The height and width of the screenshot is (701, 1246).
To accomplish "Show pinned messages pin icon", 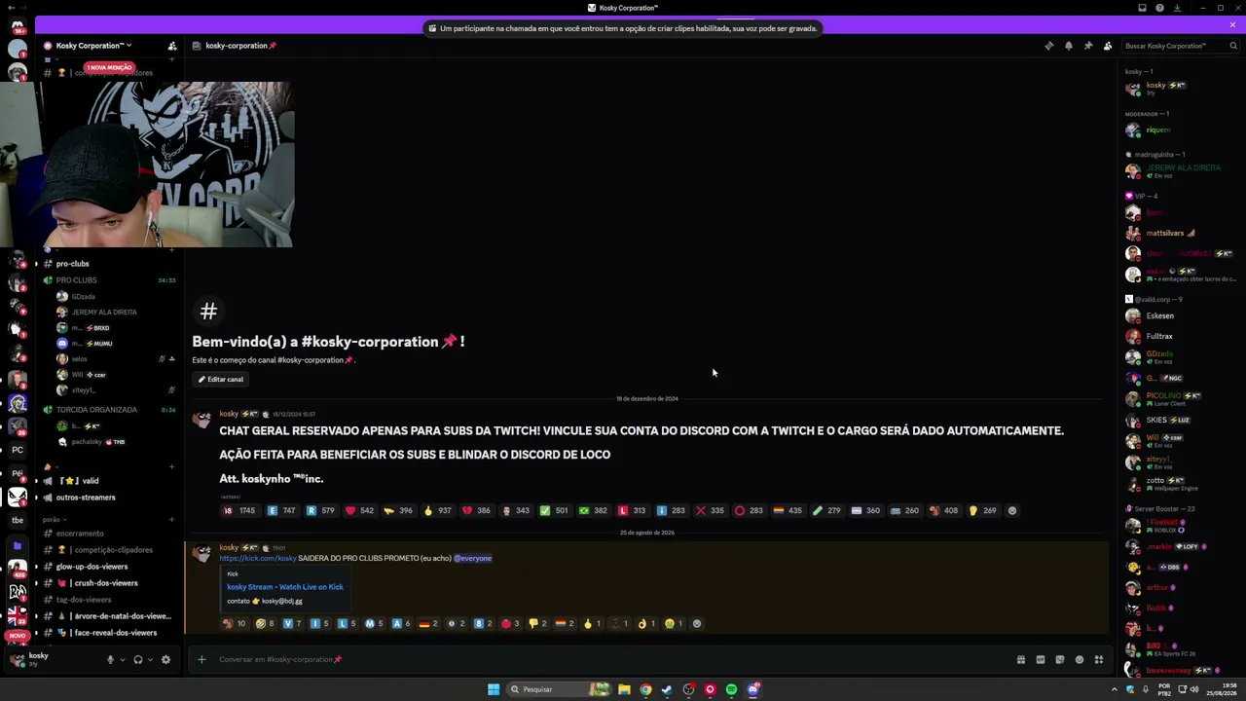I will click(x=1087, y=46).
